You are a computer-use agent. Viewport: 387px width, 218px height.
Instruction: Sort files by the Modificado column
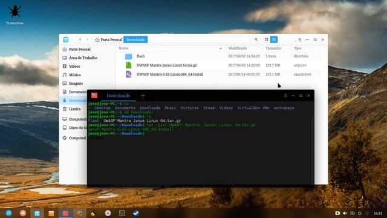(x=238, y=48)
